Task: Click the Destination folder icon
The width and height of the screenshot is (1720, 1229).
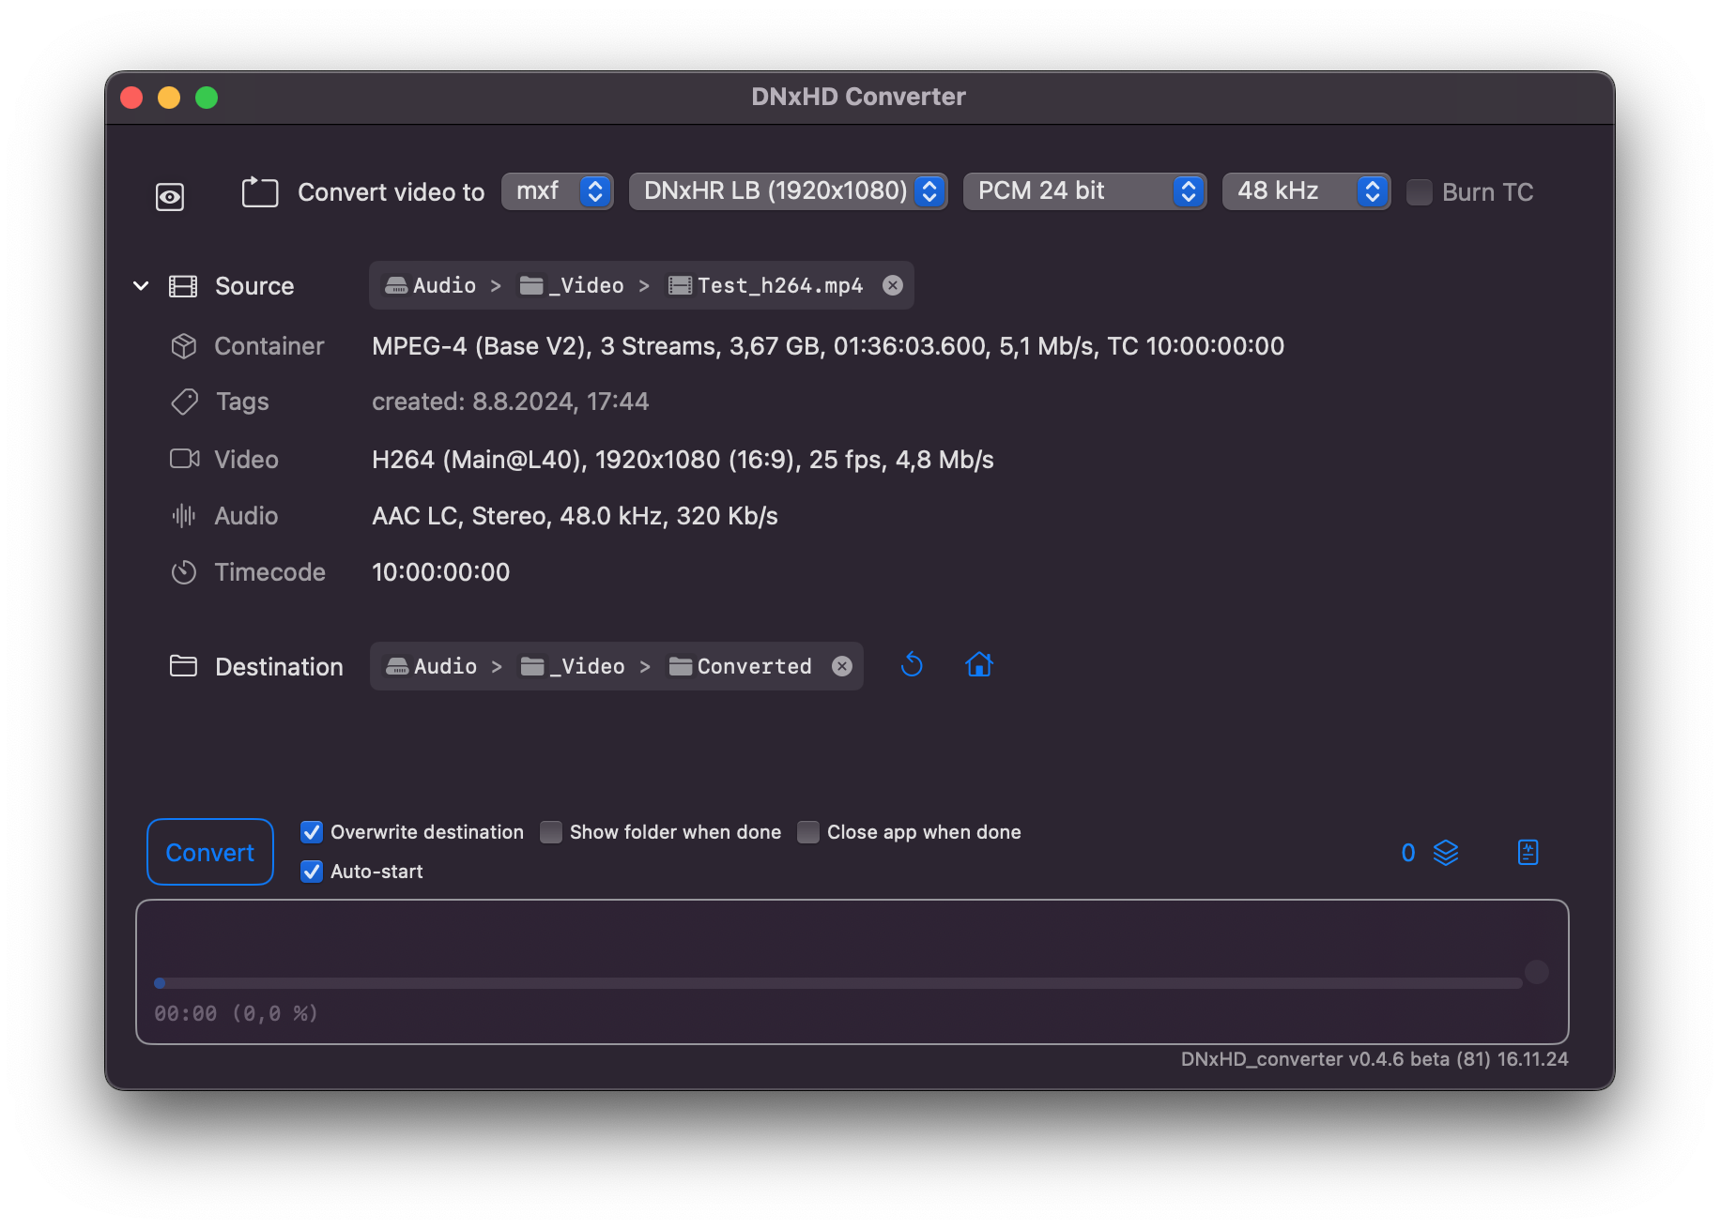Action: [x=183, y=666]
